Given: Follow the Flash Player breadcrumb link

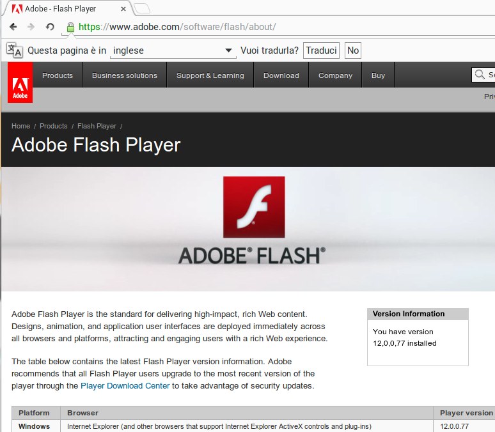Looking at the screenshot, I should tap(97, 126).
